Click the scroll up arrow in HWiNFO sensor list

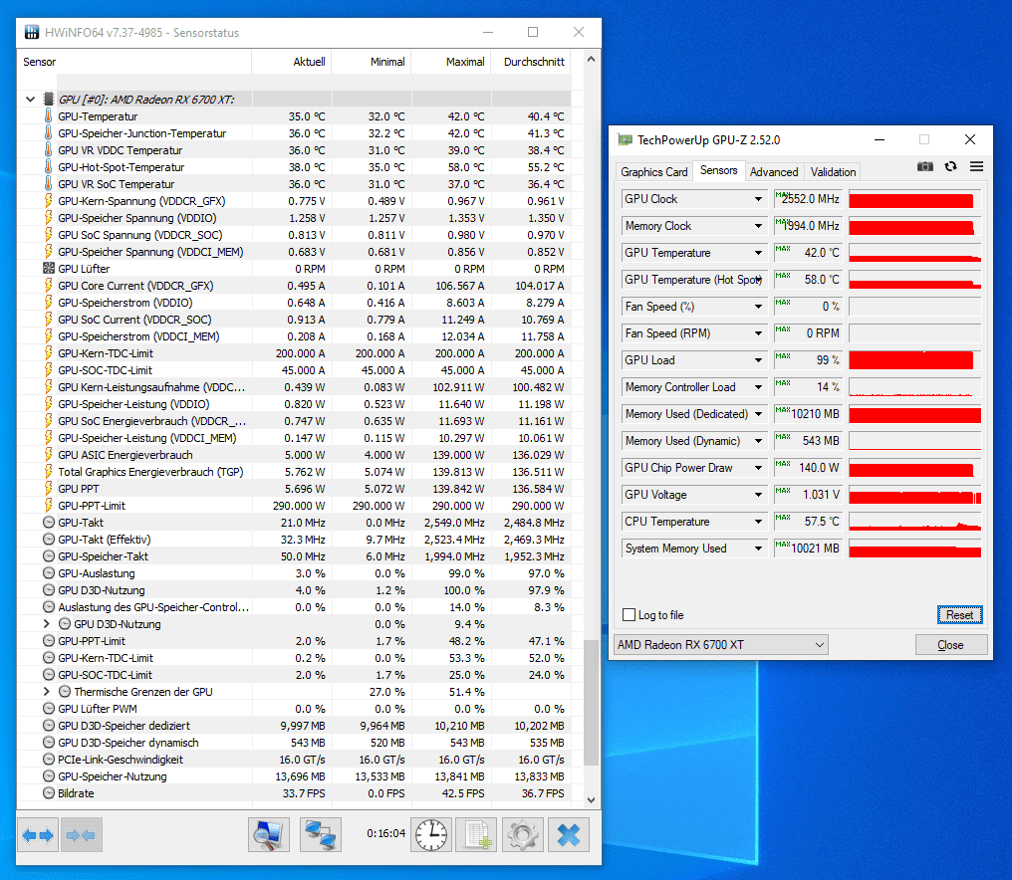591,59
